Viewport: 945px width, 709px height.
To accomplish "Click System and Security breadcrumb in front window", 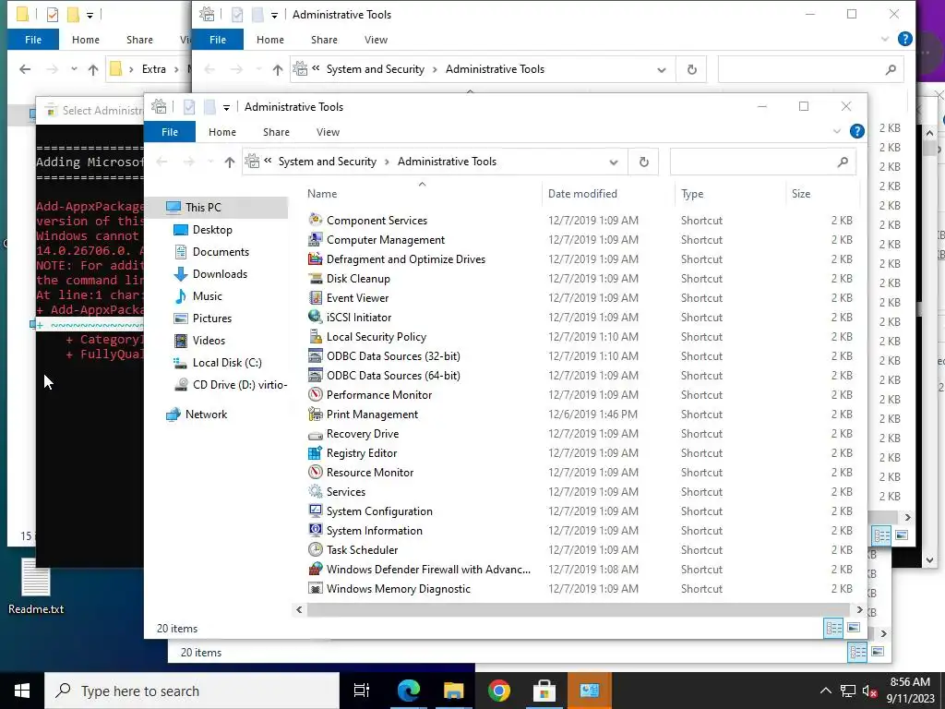I will (x=328, y=162).
